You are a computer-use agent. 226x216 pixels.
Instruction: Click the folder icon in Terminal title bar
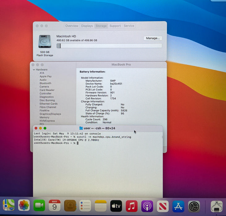click(81, 128)
